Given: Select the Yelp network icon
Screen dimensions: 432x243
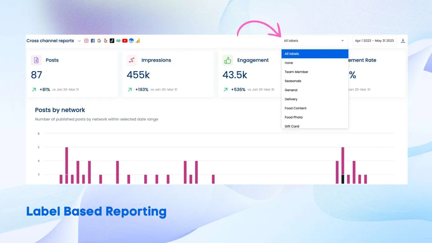Looking at the screenshot, I should tap(105, 41).
